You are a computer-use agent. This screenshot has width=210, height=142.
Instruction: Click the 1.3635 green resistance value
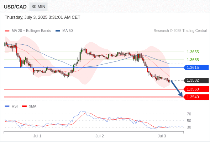(x=193, y=60)
